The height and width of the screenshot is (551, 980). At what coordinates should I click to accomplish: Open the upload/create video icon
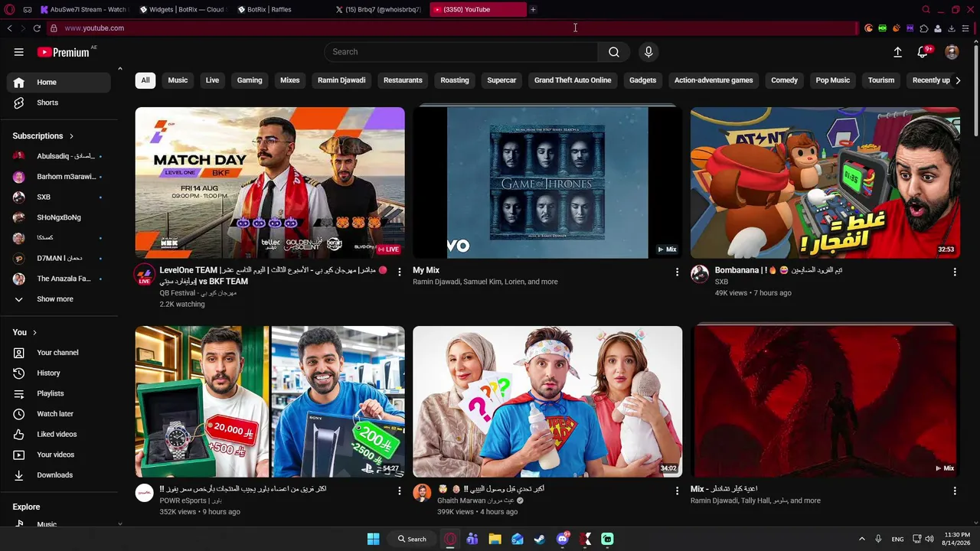coord(897,52)
